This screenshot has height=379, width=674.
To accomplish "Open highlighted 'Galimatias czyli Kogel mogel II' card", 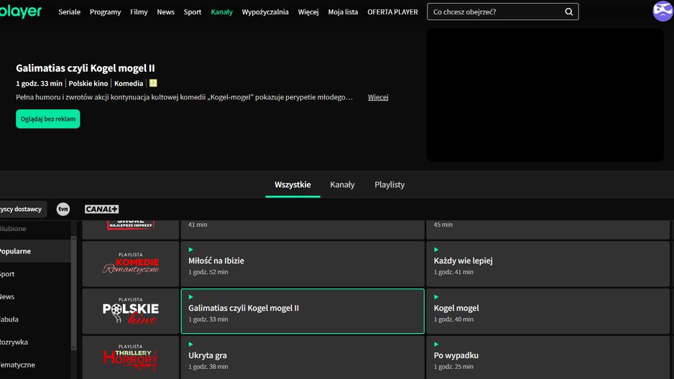I will [x=303, y=311].
